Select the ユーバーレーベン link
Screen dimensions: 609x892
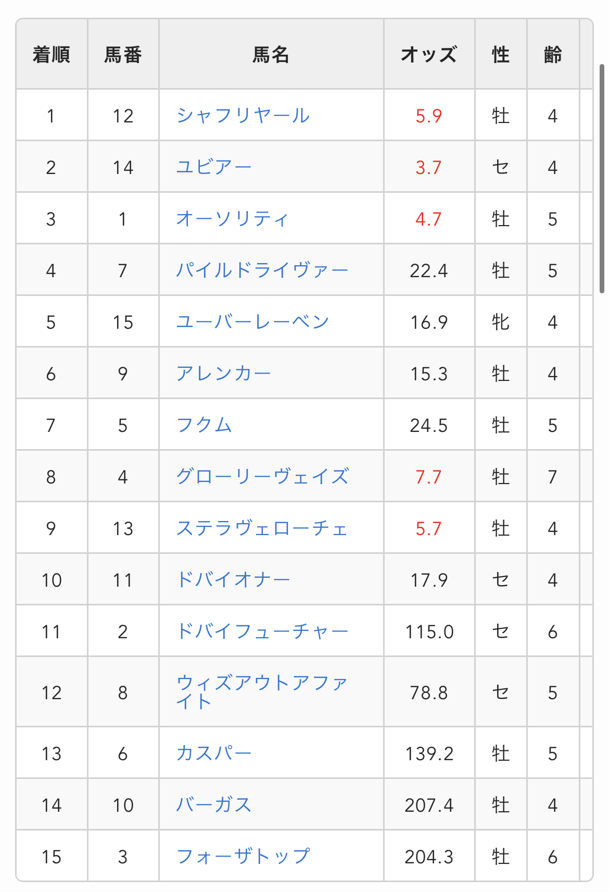coord(252,321)
